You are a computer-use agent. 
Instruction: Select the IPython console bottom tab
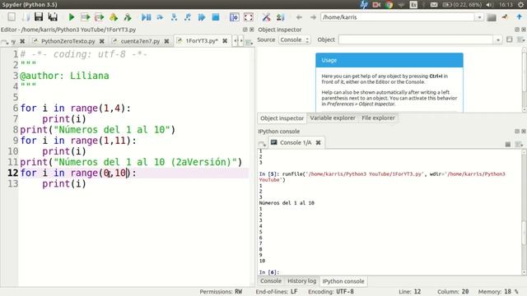(x=343, y=281)
